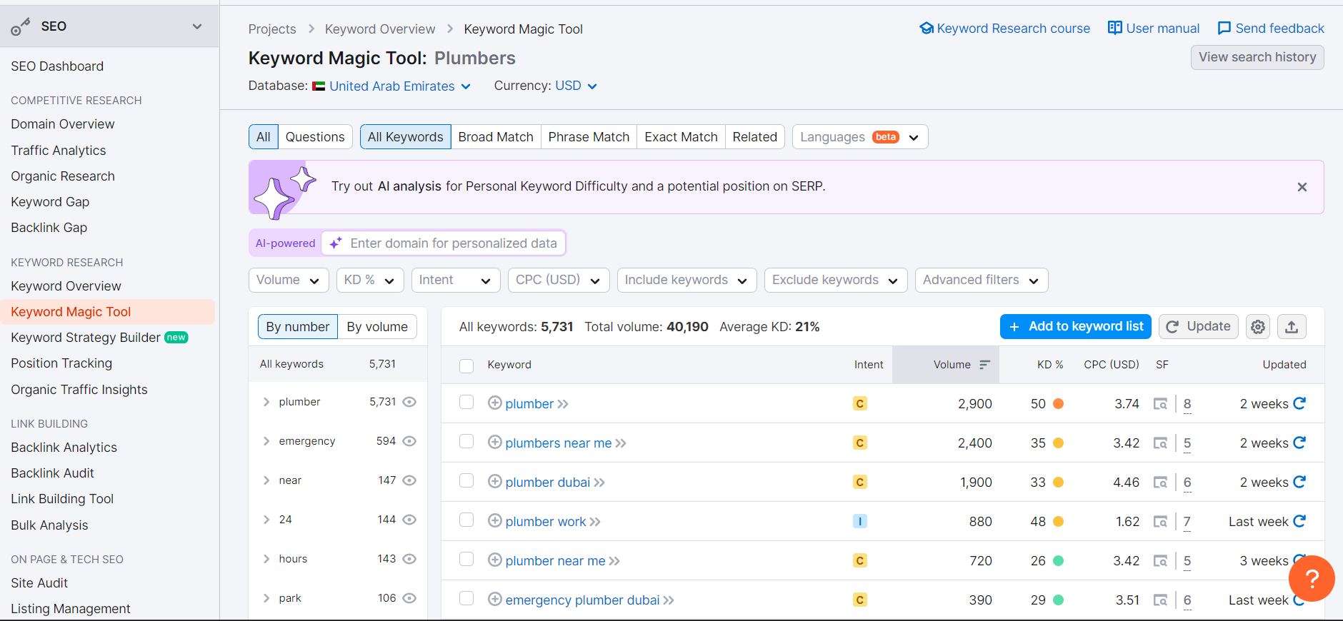Click the domain personalized data field
Viewport: 1343px width, 621px height.
coord(444,243)
